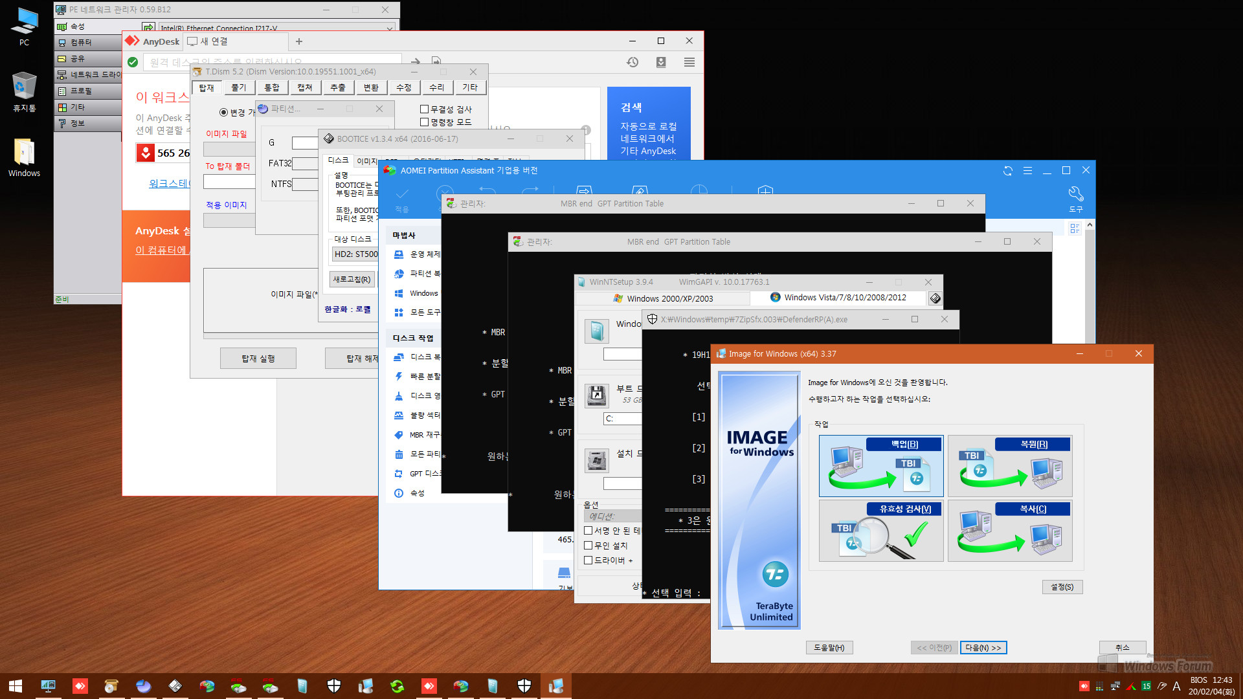Open 설정(S) settings in Image for Windows

1062,587
